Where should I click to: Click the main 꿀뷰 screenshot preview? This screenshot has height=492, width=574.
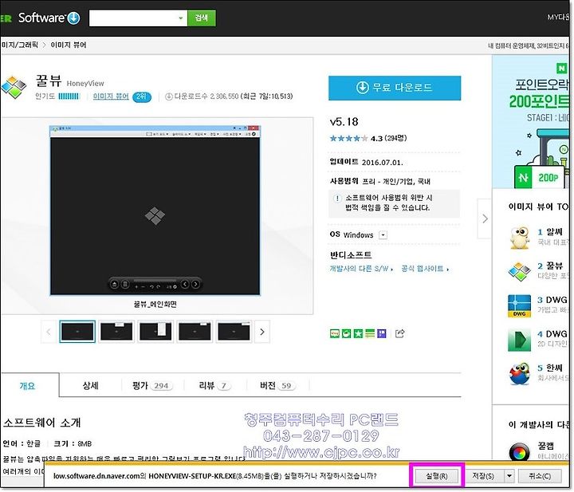[155, 211]
